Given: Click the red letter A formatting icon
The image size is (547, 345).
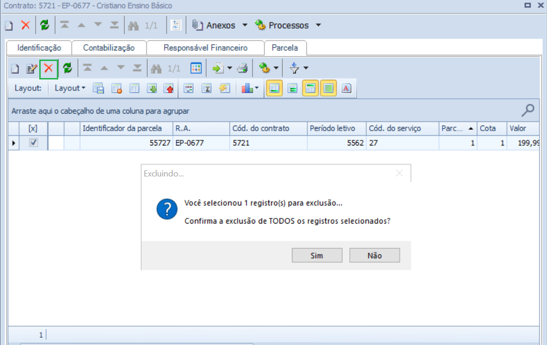Looking at the screenshot, I should click(x=346, y=88).
